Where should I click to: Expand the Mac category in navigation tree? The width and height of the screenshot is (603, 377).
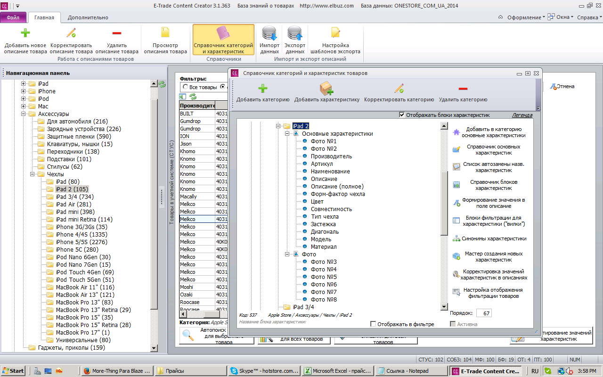[x=23, y=107]
